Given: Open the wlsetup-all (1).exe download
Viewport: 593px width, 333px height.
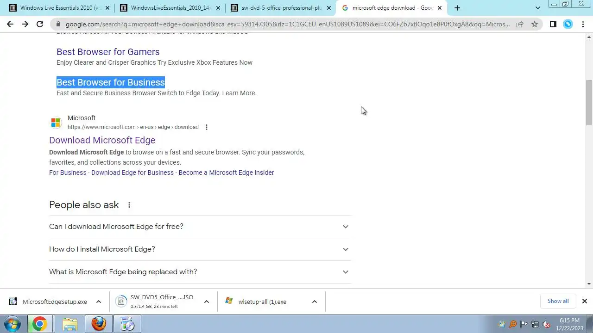Looking at the screenshot, I should [263, 302].
